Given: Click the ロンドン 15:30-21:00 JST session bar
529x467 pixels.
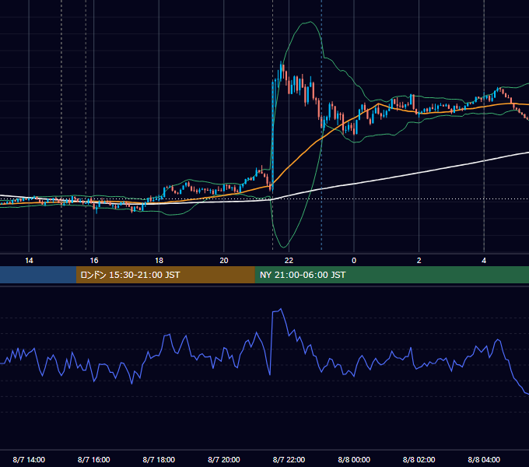Looking at the screenshot, I should (x=165, y=275).
